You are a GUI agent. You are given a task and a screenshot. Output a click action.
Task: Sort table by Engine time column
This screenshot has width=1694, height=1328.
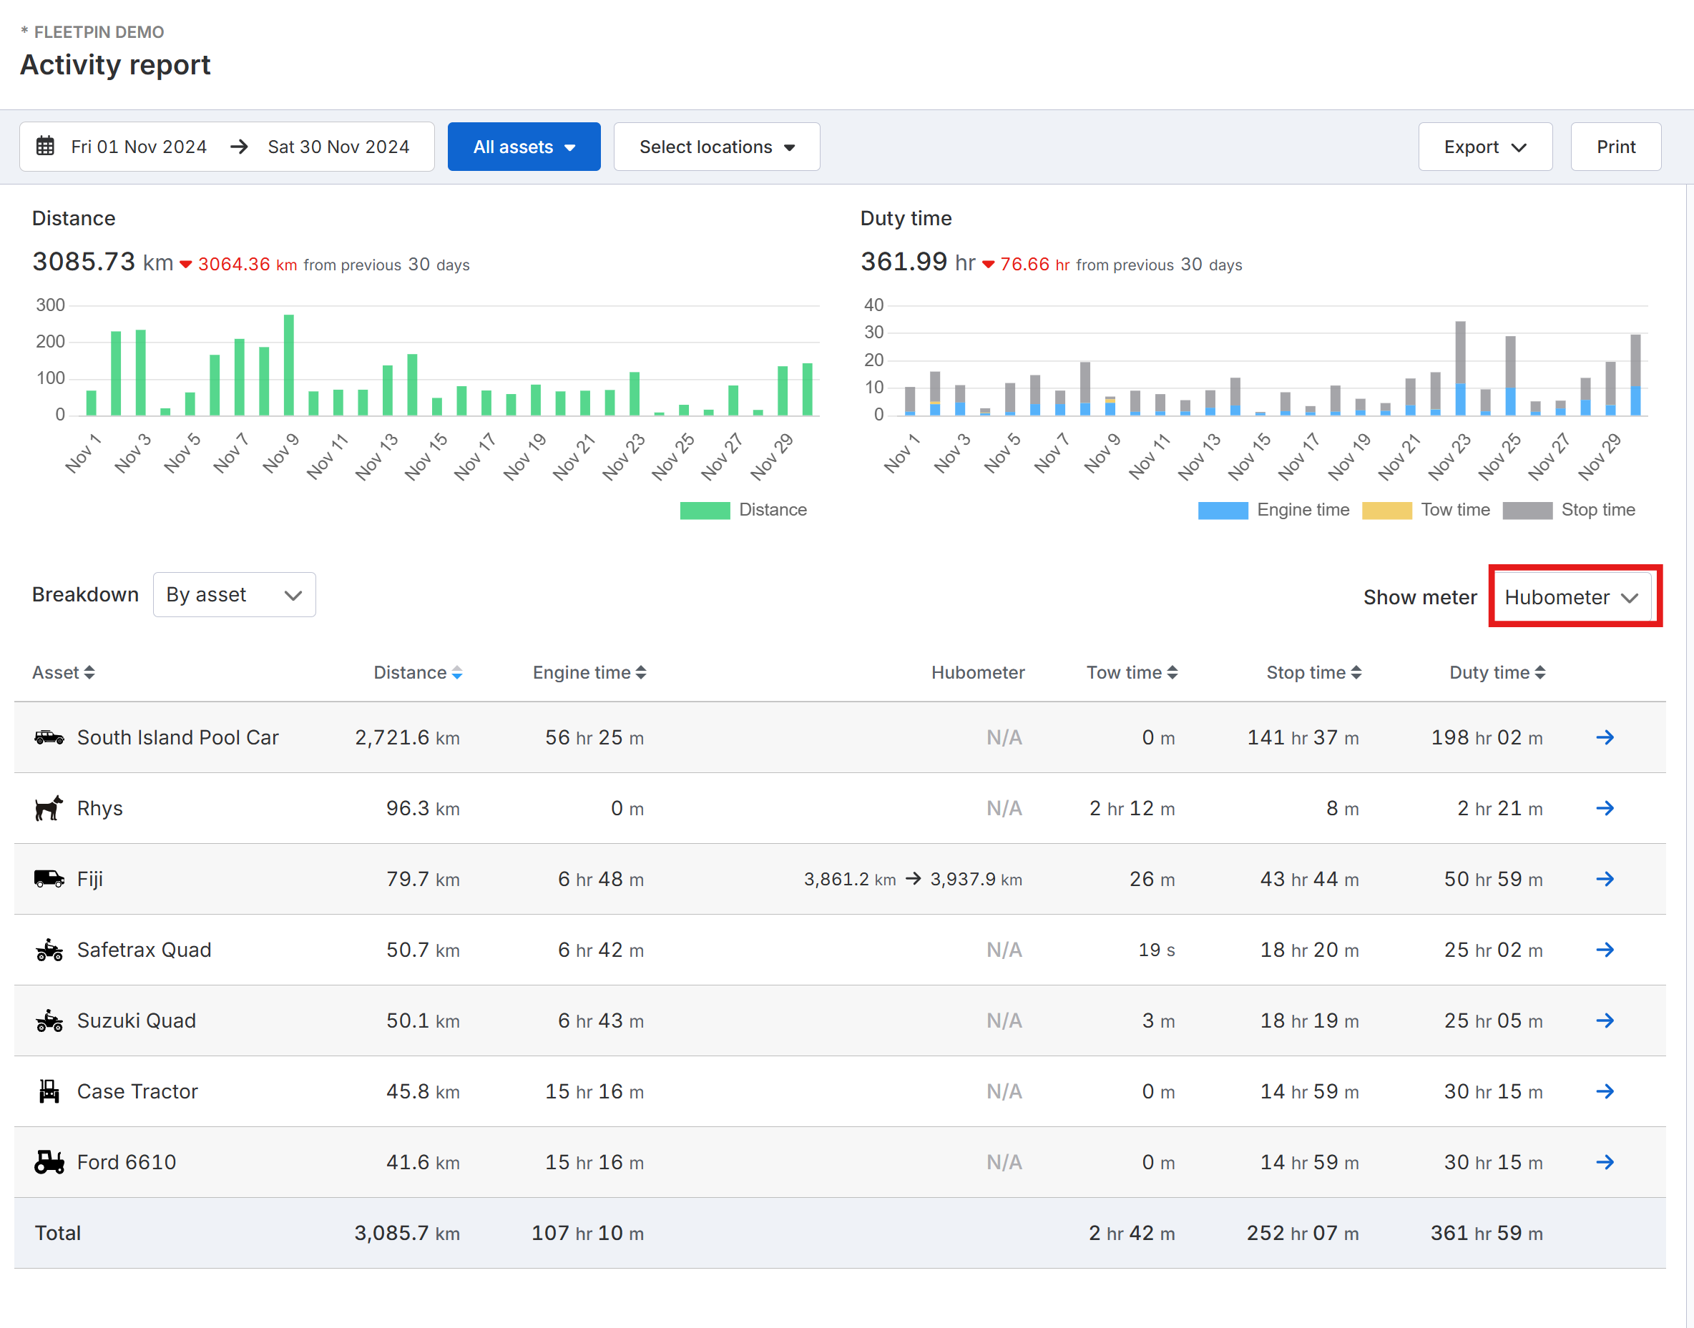[589, 672]
